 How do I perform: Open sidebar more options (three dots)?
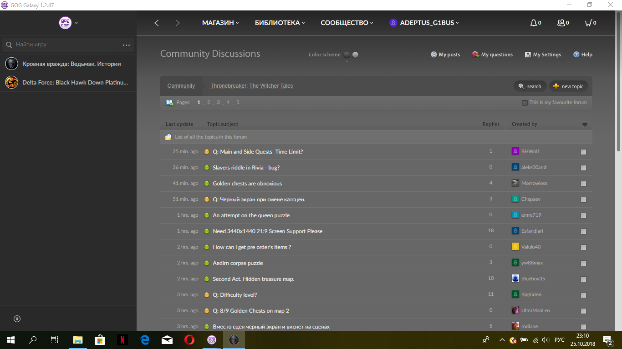pyautogui.click(x=127, y=45)
